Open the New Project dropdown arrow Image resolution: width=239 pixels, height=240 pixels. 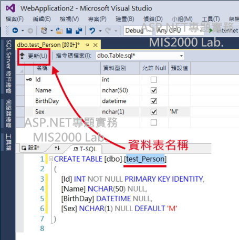click(51, 30)
